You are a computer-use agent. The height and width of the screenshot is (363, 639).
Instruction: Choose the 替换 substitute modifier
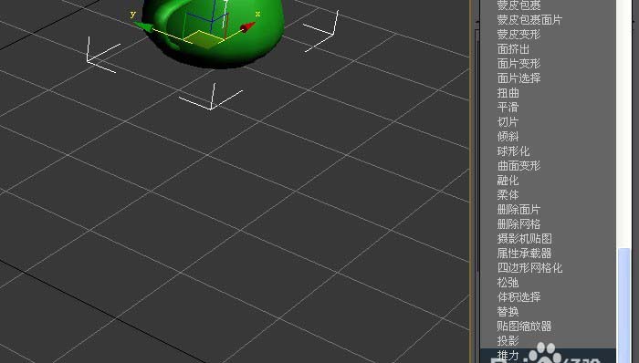[x=508, y=312]
